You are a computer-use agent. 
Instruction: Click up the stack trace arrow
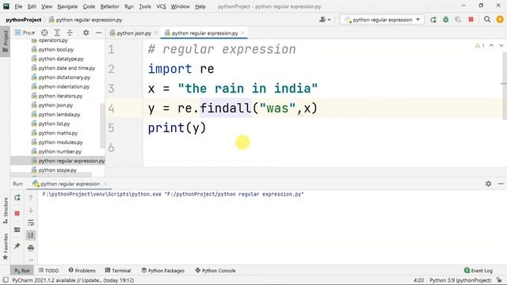[31, 197]
